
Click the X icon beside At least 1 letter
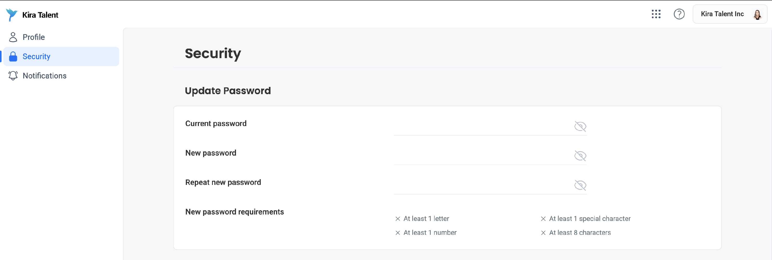(x=398, y=219)
